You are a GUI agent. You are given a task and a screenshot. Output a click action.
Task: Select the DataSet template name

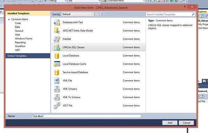(x=67, y=39)
